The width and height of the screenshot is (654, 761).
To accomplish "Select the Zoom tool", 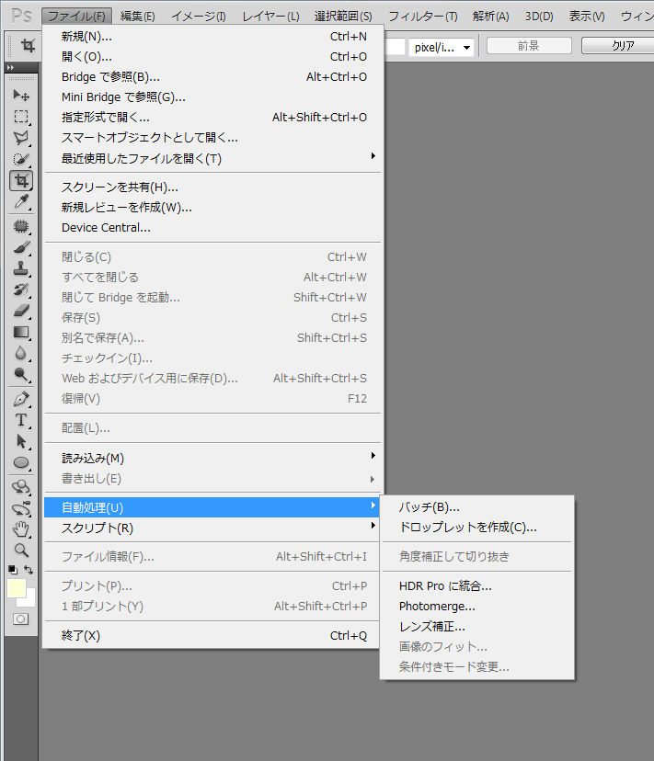I will 21,550.
